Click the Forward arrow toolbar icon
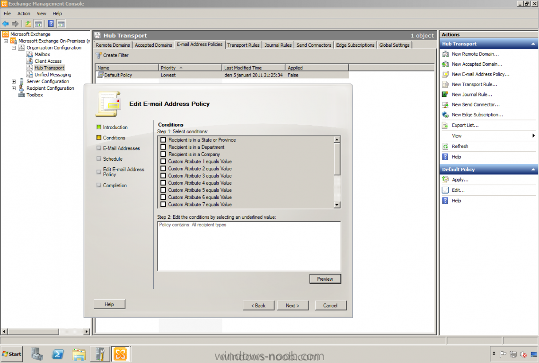 point(15,24)
